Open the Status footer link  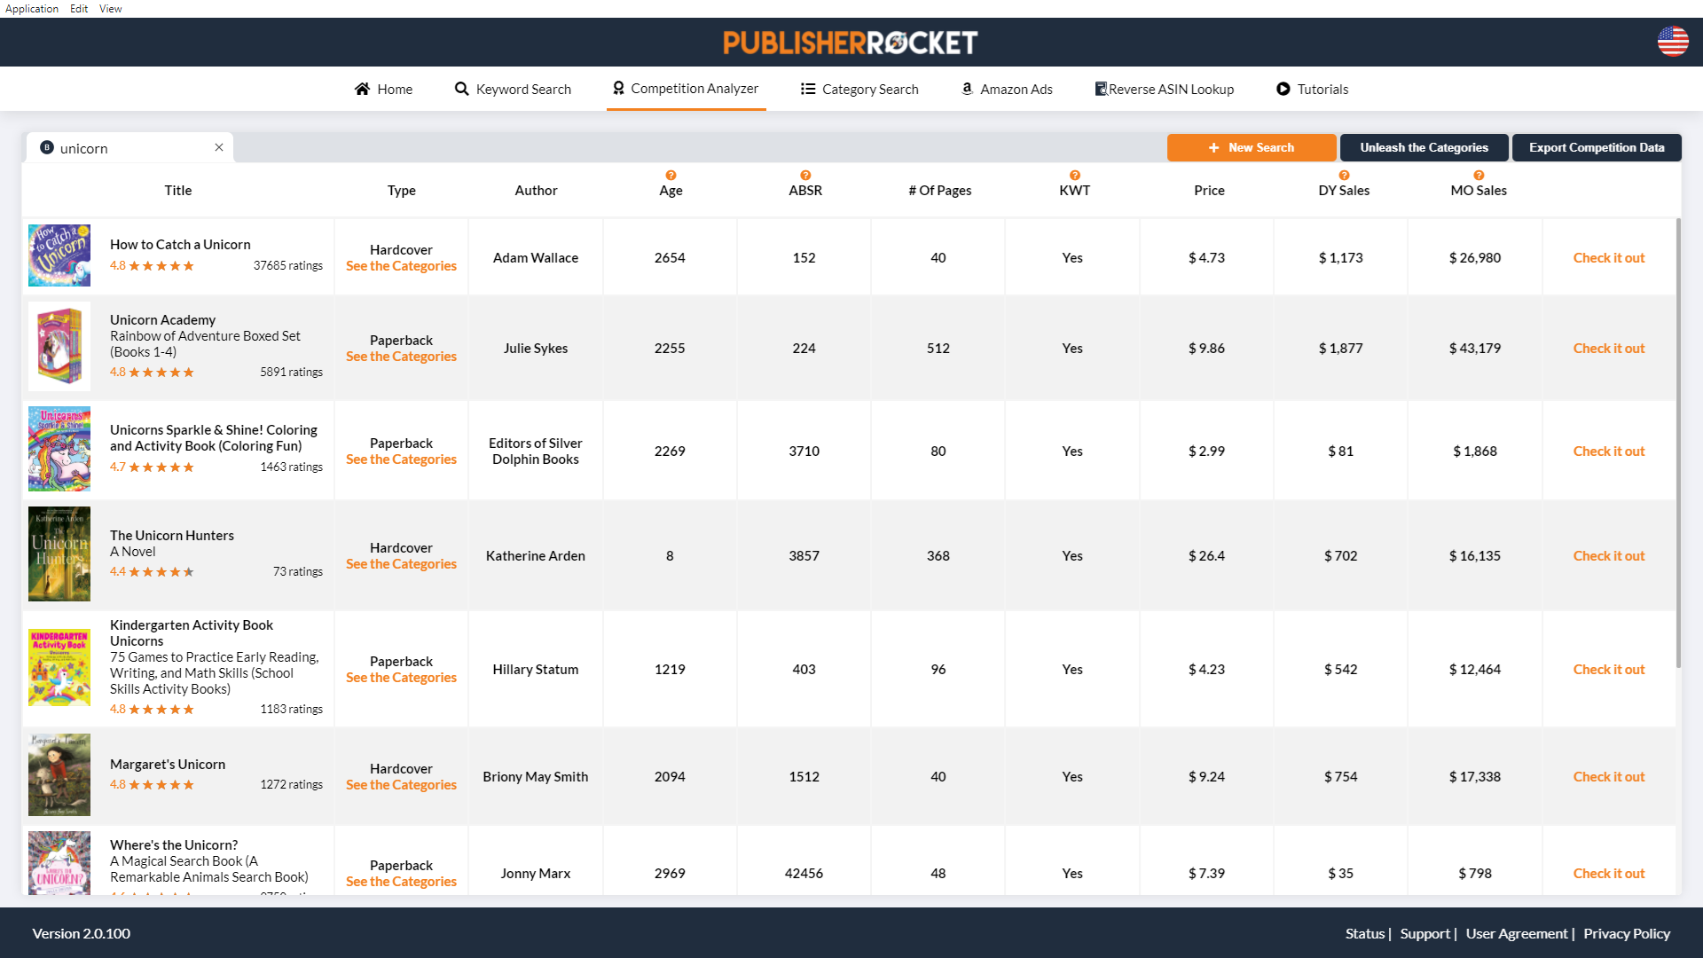(1365, 933)
